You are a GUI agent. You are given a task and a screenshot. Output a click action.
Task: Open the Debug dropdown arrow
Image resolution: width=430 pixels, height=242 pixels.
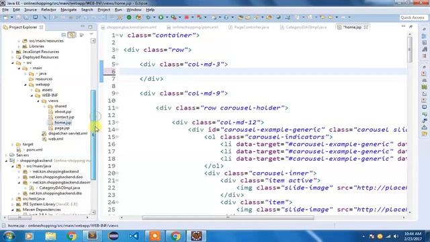pos(154,17)
